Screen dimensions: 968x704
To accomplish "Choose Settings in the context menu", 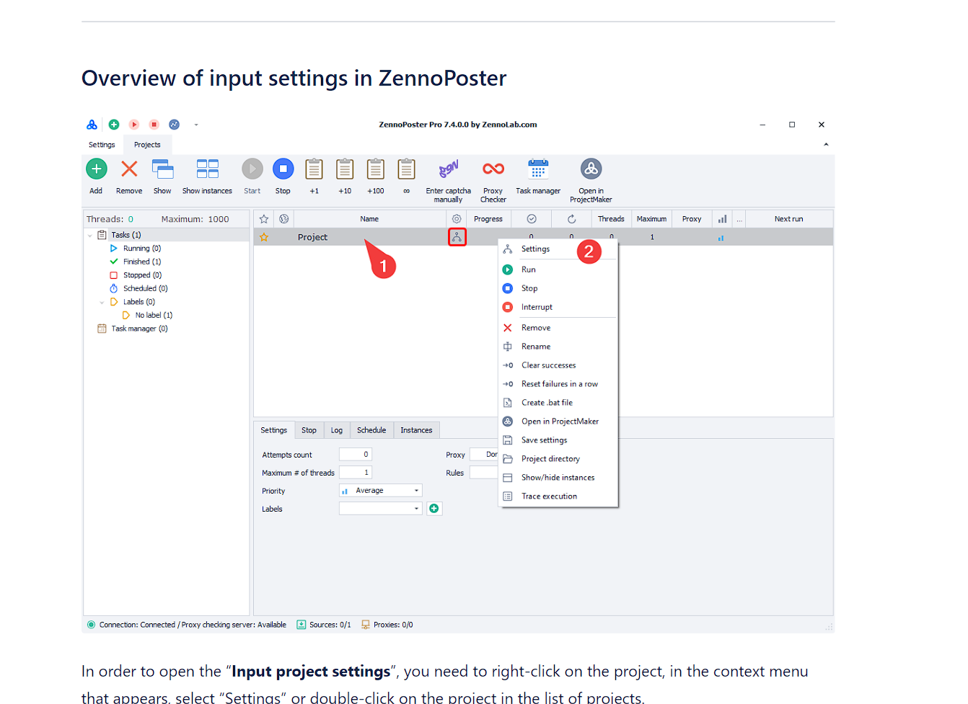I will pos(558,249).
